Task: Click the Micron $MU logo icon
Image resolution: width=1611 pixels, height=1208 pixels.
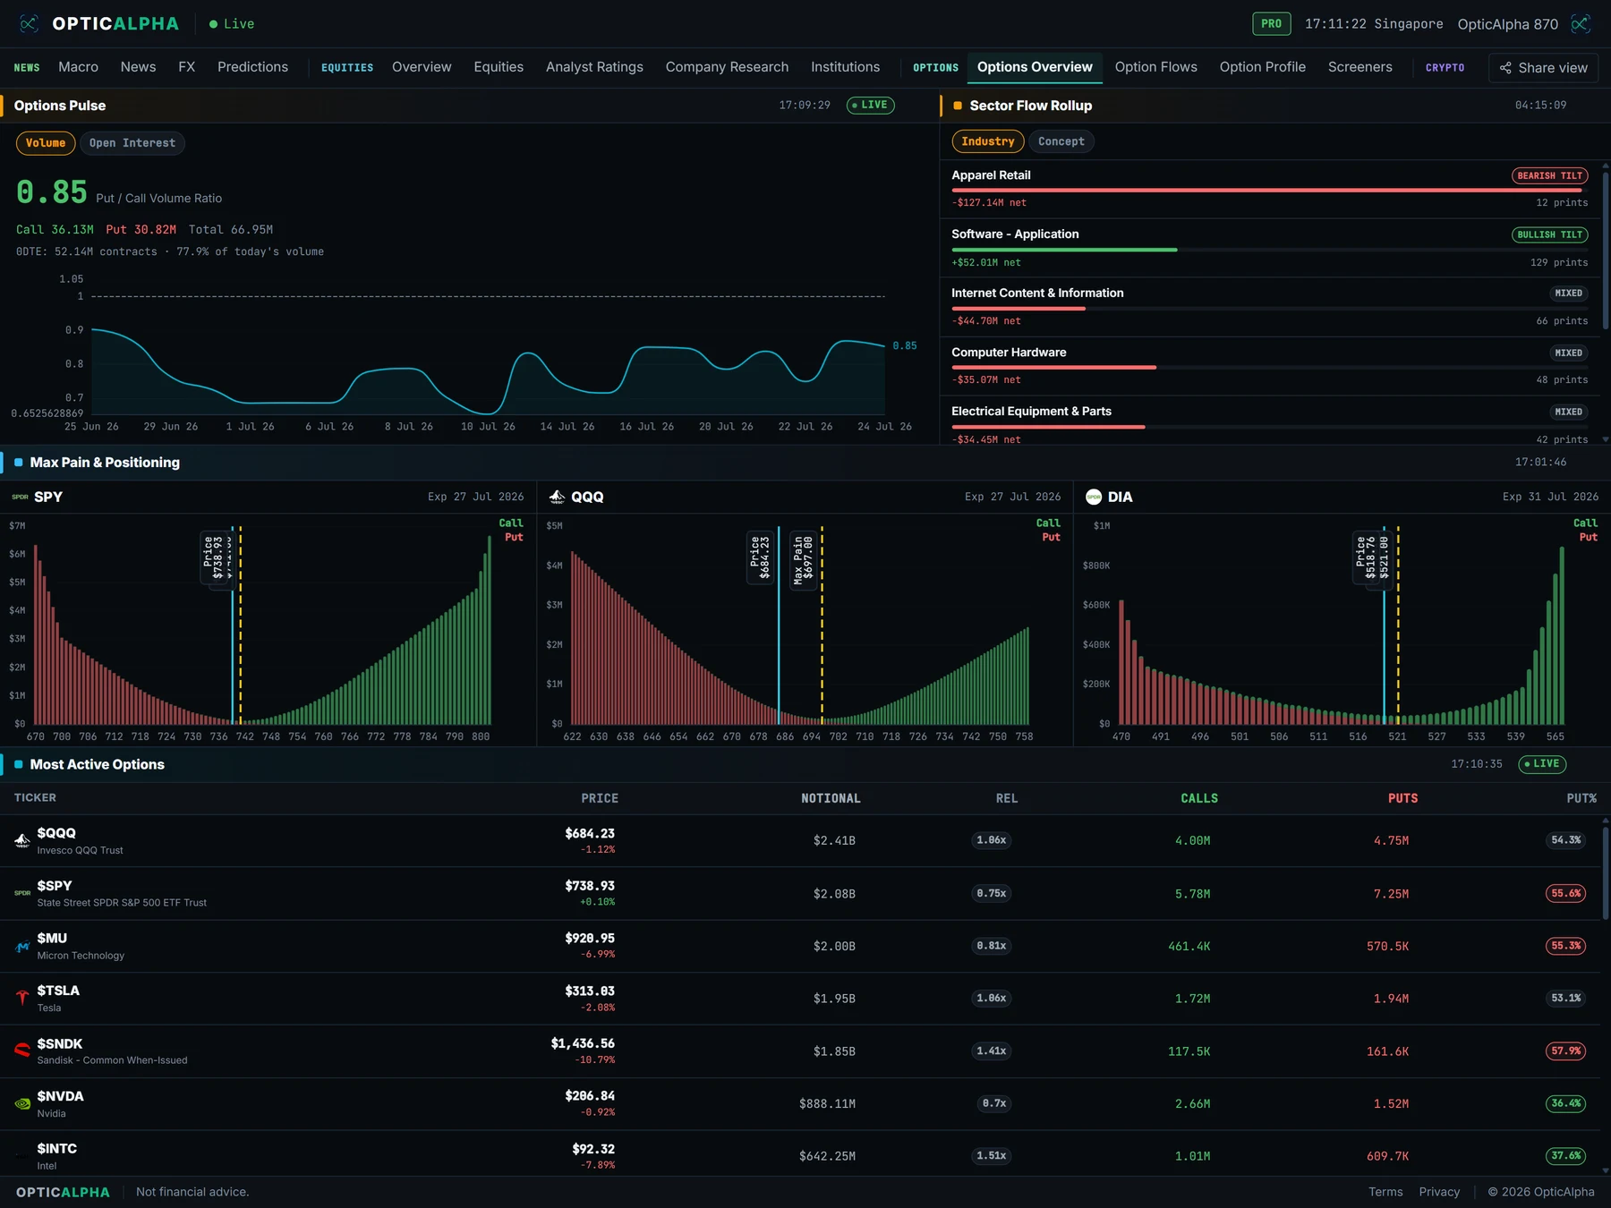Action: click(22, 946)
